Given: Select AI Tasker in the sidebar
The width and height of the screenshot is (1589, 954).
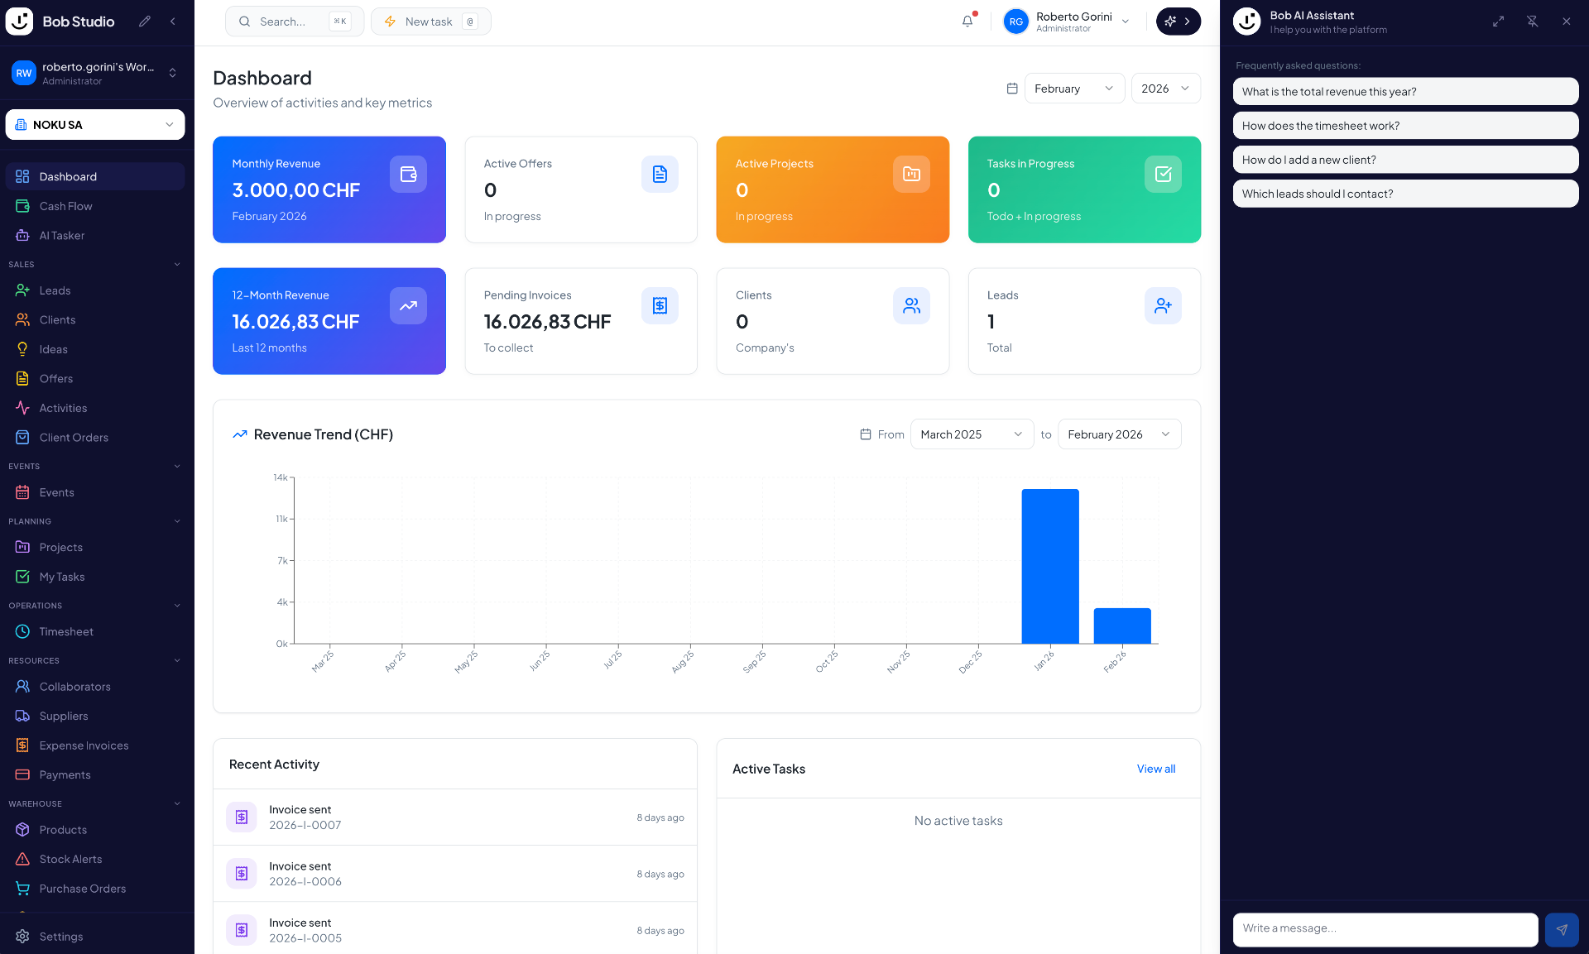Looking at the screenshot, I should coord(62,235).
